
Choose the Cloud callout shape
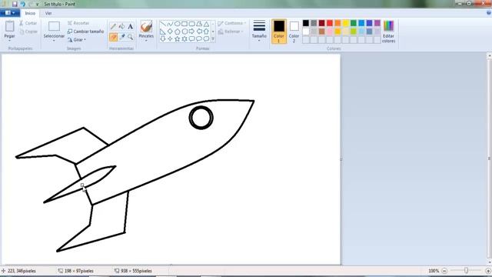206,38
